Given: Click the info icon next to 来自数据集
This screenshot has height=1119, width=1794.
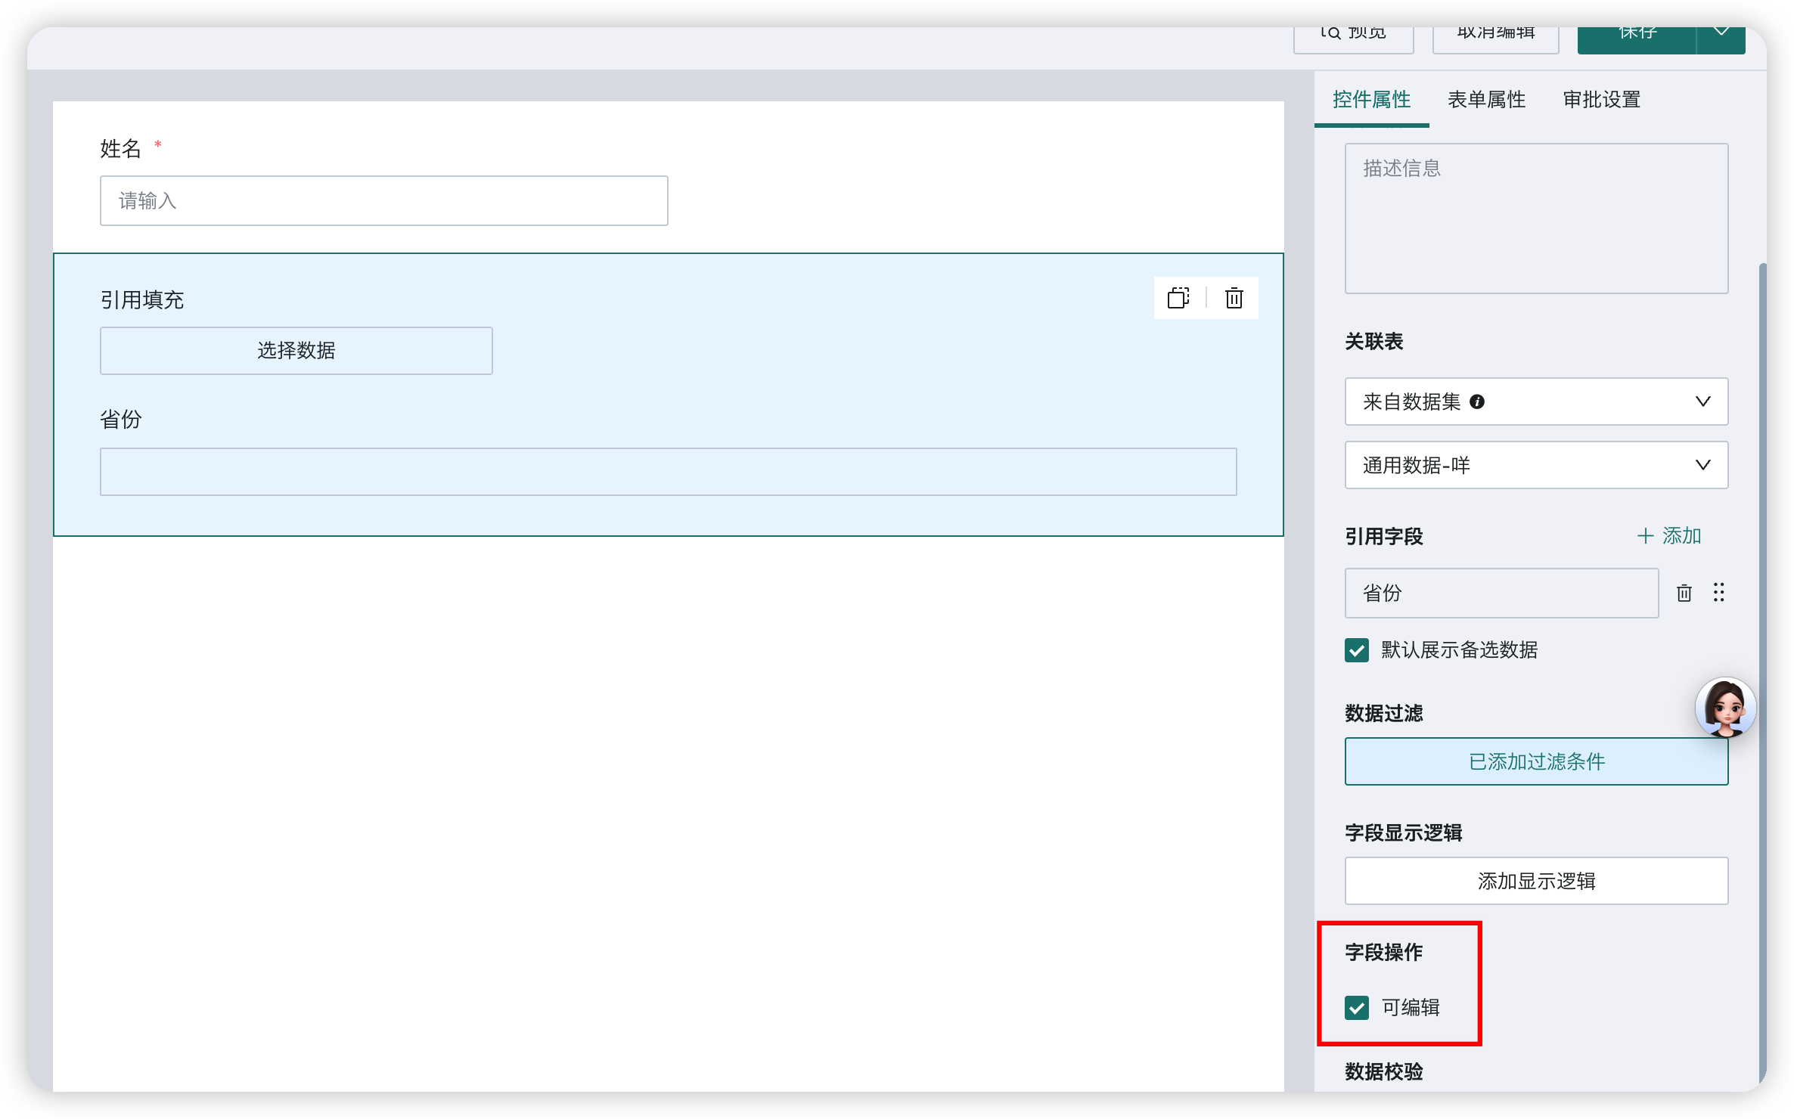Looking at the screenshot, I should 1479,401.
